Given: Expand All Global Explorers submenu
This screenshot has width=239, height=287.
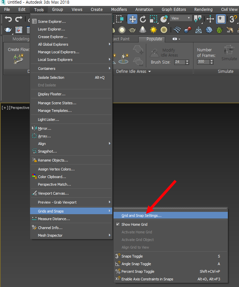Looking at the screenshot, I should pyautogui.click(x=71, y=44).
